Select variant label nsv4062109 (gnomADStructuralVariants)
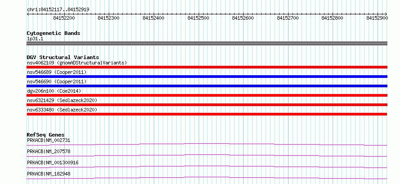This screenshot has height=184, width=400. coord(77,63)
